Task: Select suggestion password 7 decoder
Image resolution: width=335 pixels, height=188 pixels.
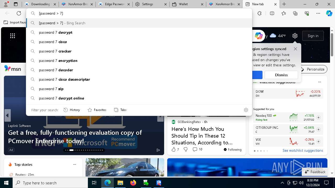Action: click(x=139, y=70)
